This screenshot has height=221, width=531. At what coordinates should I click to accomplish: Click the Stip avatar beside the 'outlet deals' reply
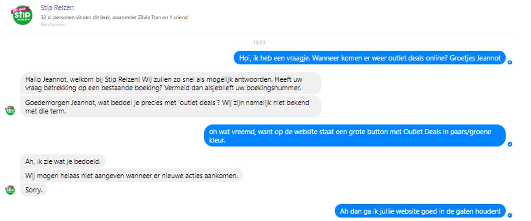(10, 110)
